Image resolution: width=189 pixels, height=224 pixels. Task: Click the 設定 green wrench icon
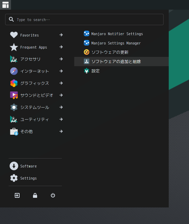tap(87, 71)
